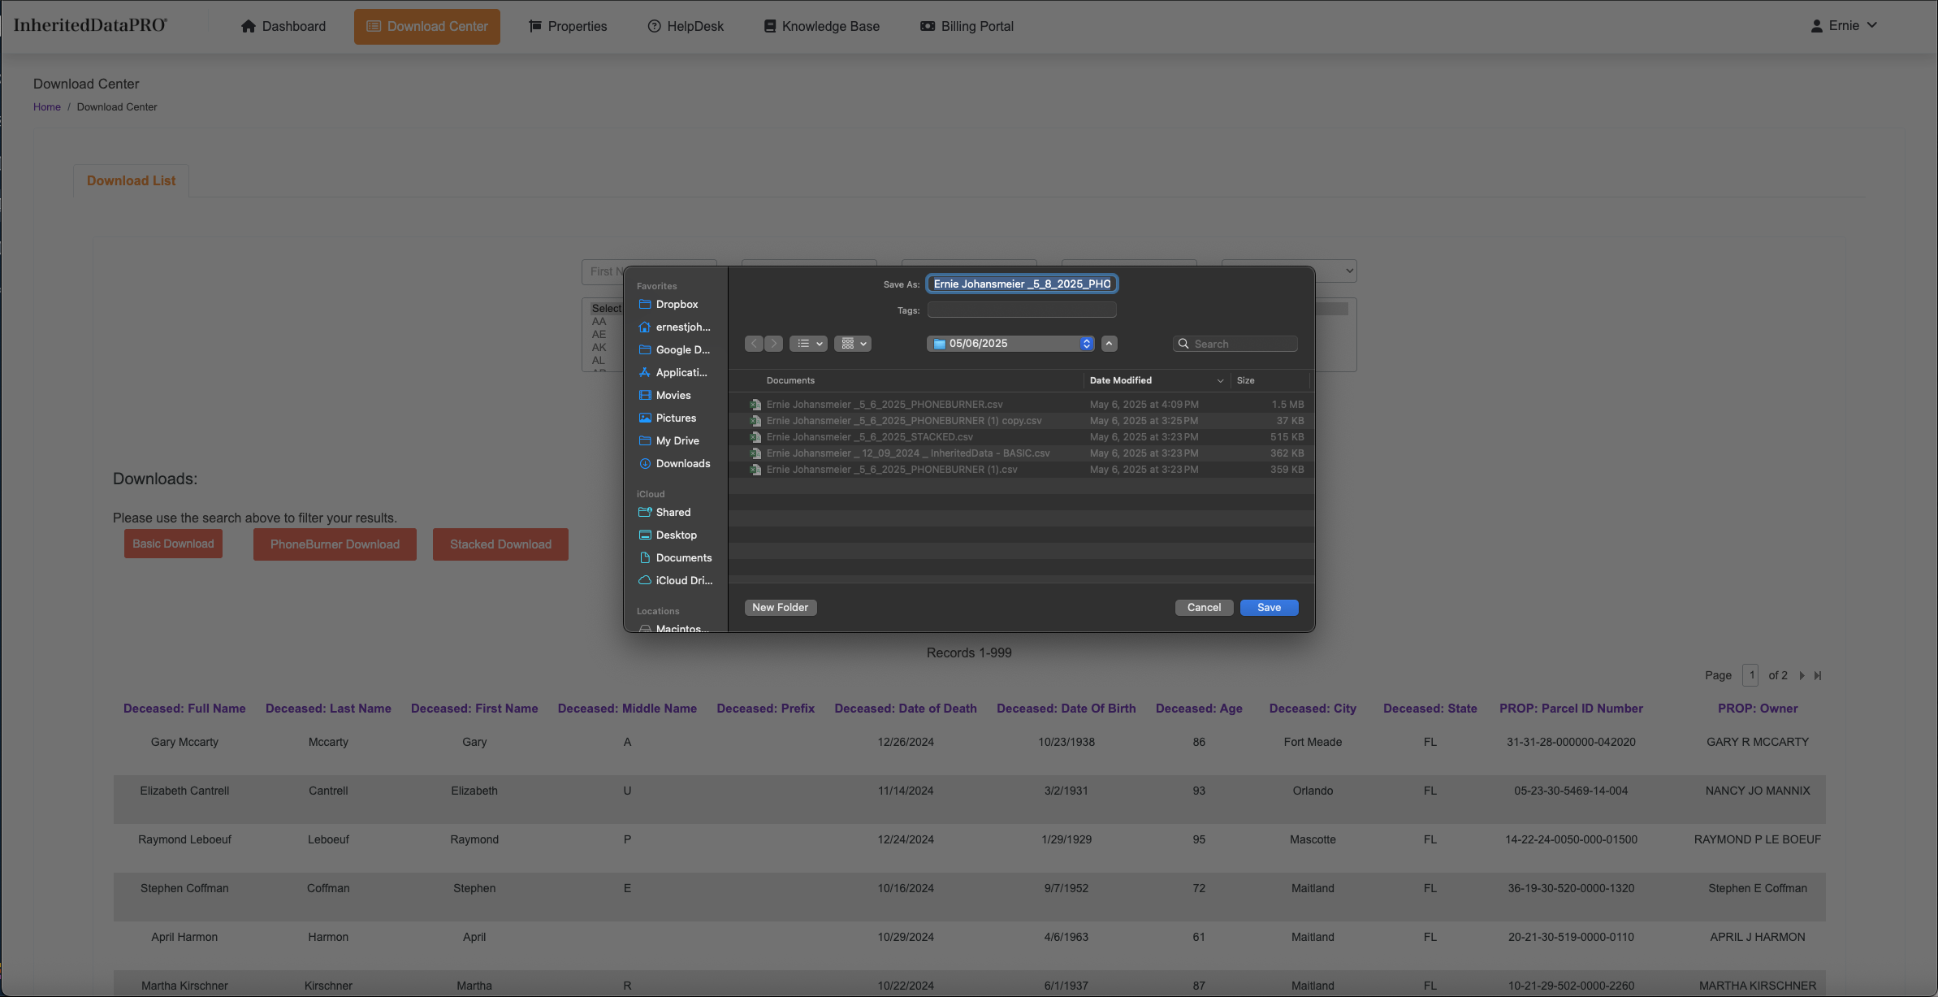The image size is (1938, 997).
Task: Click the Home breadcrumb link
Action: [46, 106]
